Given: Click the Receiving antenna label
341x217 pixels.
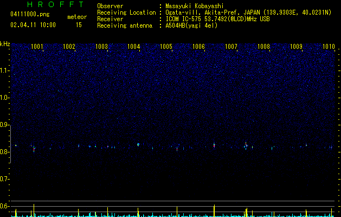Looking at the screenshot, I should point(125,25).
